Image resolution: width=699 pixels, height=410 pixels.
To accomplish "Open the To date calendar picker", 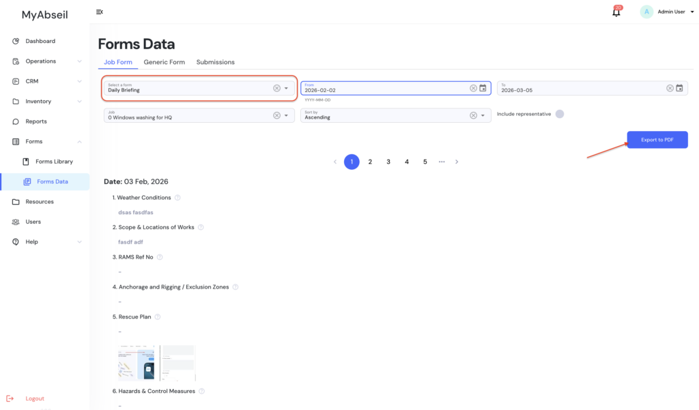I will pos(679,88).
